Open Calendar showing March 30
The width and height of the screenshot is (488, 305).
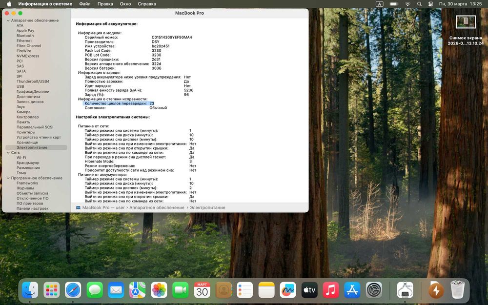pos(202,290)
